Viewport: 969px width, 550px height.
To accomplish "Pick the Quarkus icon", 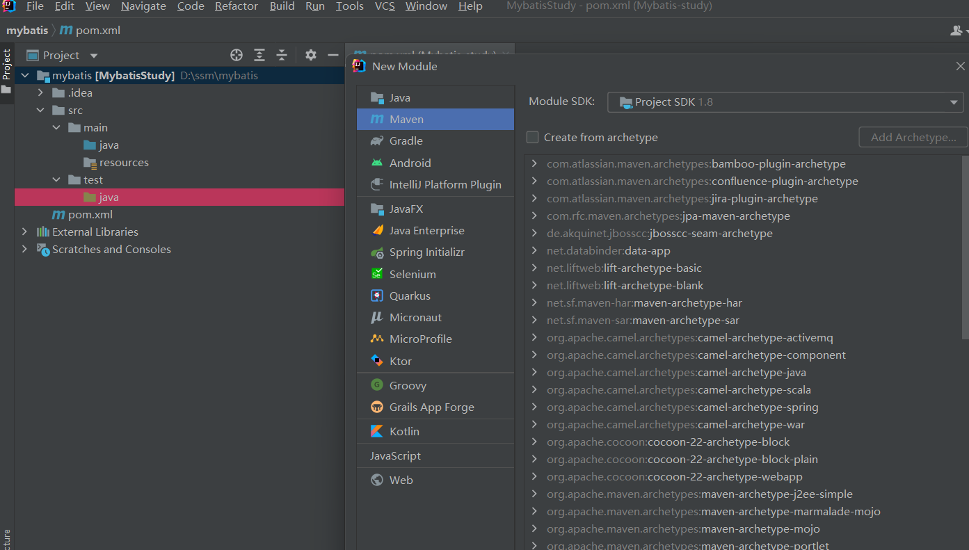I will pos(377,296).
